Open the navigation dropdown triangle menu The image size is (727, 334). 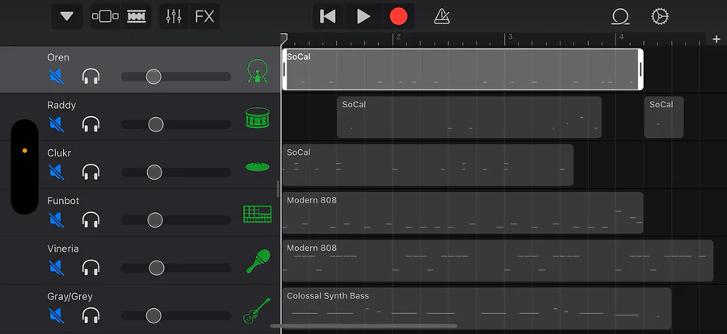(67, 17)
